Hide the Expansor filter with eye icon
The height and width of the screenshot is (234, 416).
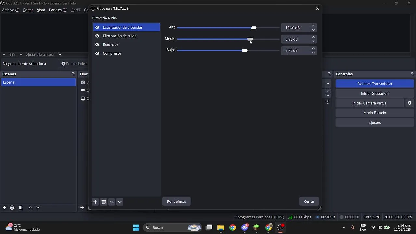point(97,45)
